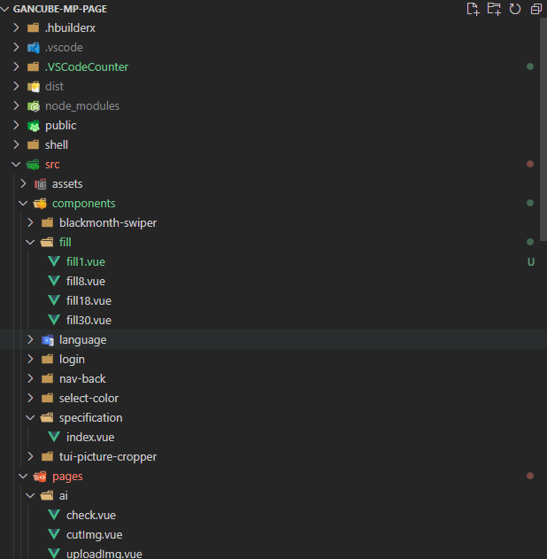547x559 pixels.
Task: Open the fill8.vue file
Action: (x=86, y=282)
